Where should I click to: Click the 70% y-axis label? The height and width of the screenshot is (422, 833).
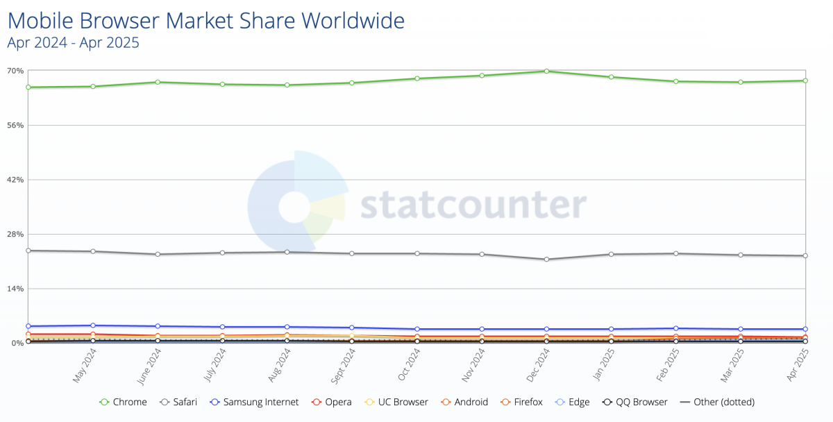(x=15, y=71)
